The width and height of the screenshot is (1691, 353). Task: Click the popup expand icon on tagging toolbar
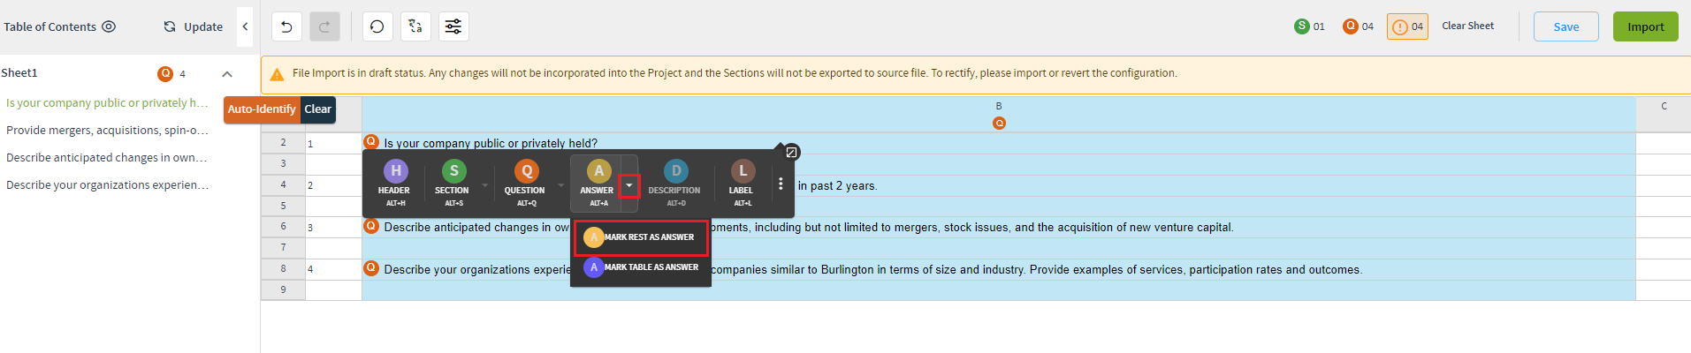tap(792, 152)
